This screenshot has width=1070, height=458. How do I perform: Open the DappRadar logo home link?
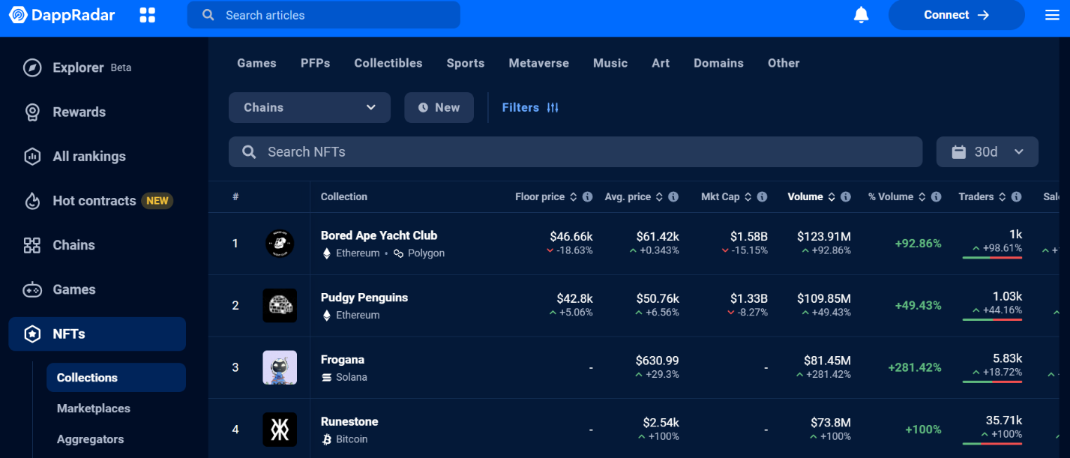coord(62,15)
